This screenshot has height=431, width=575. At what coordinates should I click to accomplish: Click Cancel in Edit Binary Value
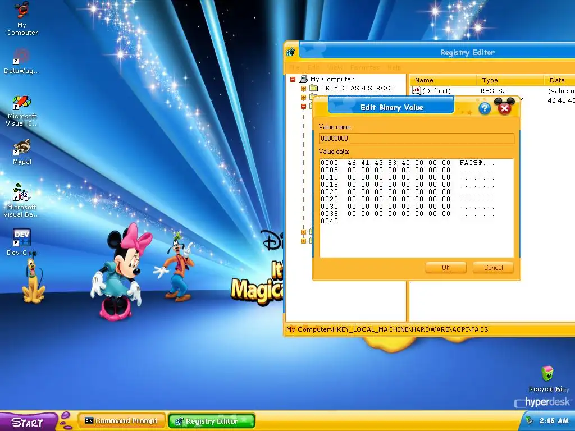[493, 268]
